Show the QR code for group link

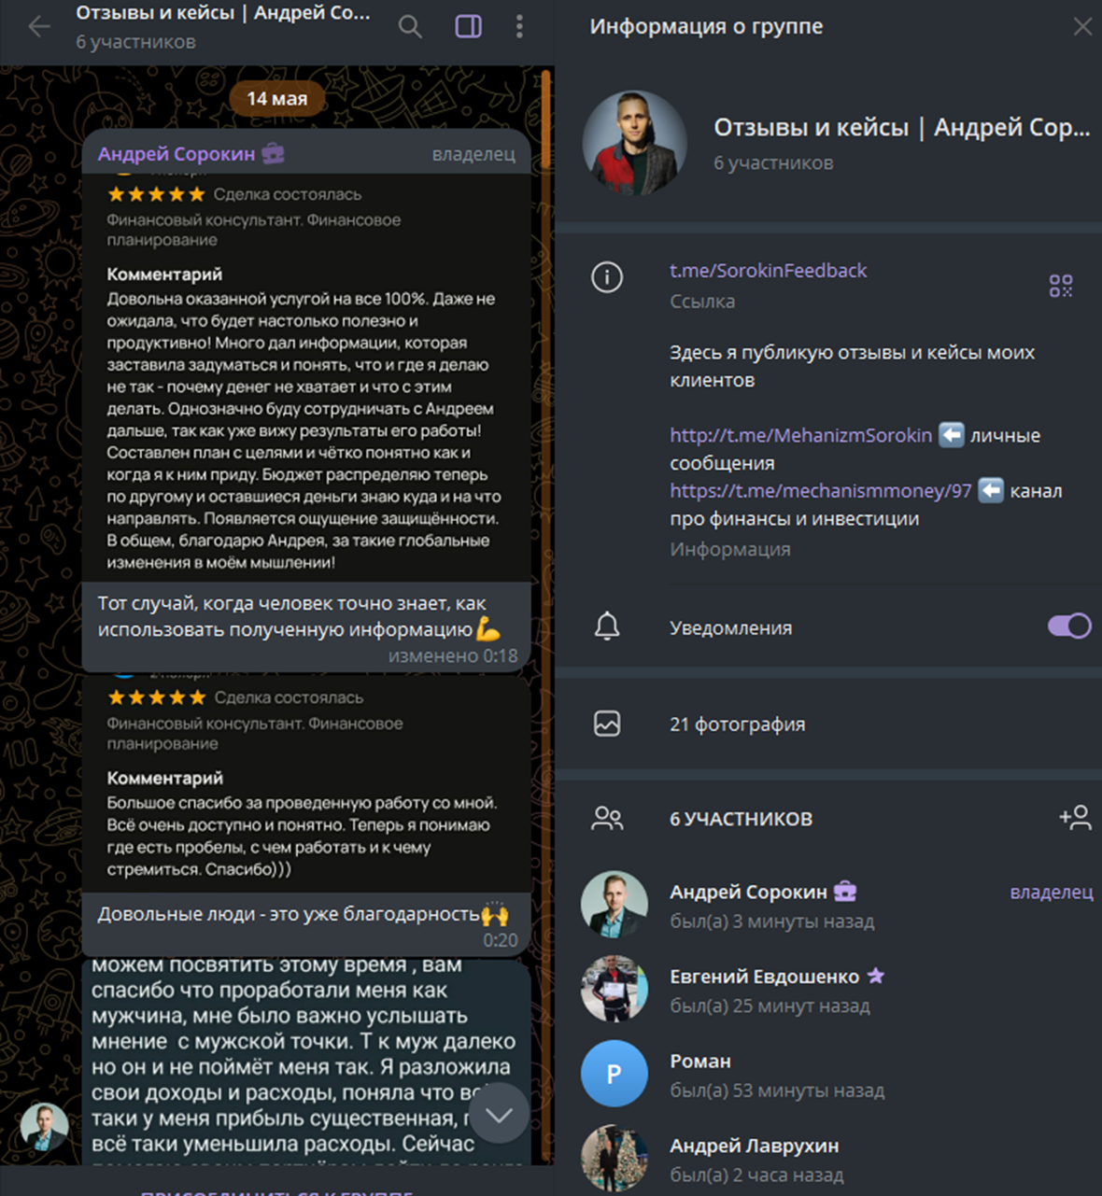tap(1061, 286)
